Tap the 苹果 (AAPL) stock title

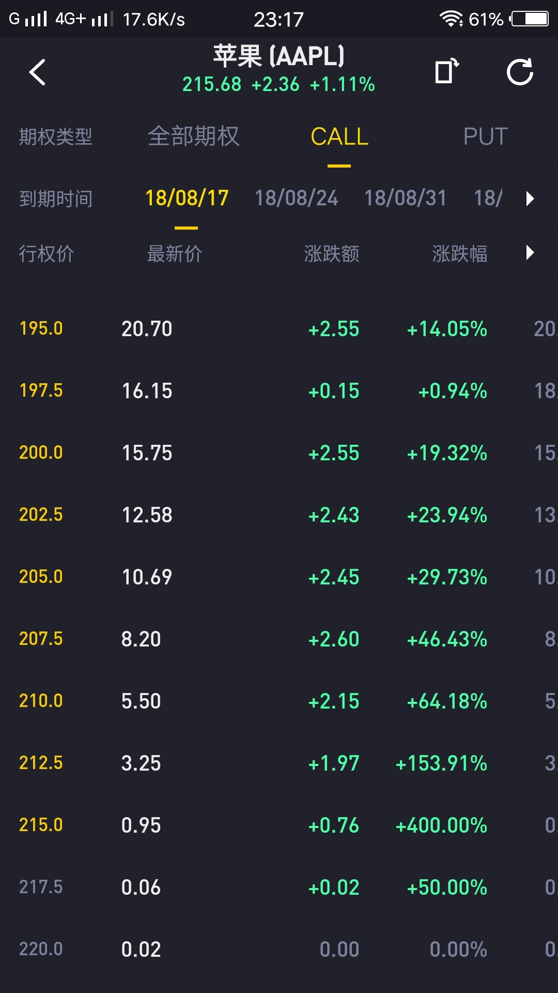279,56
